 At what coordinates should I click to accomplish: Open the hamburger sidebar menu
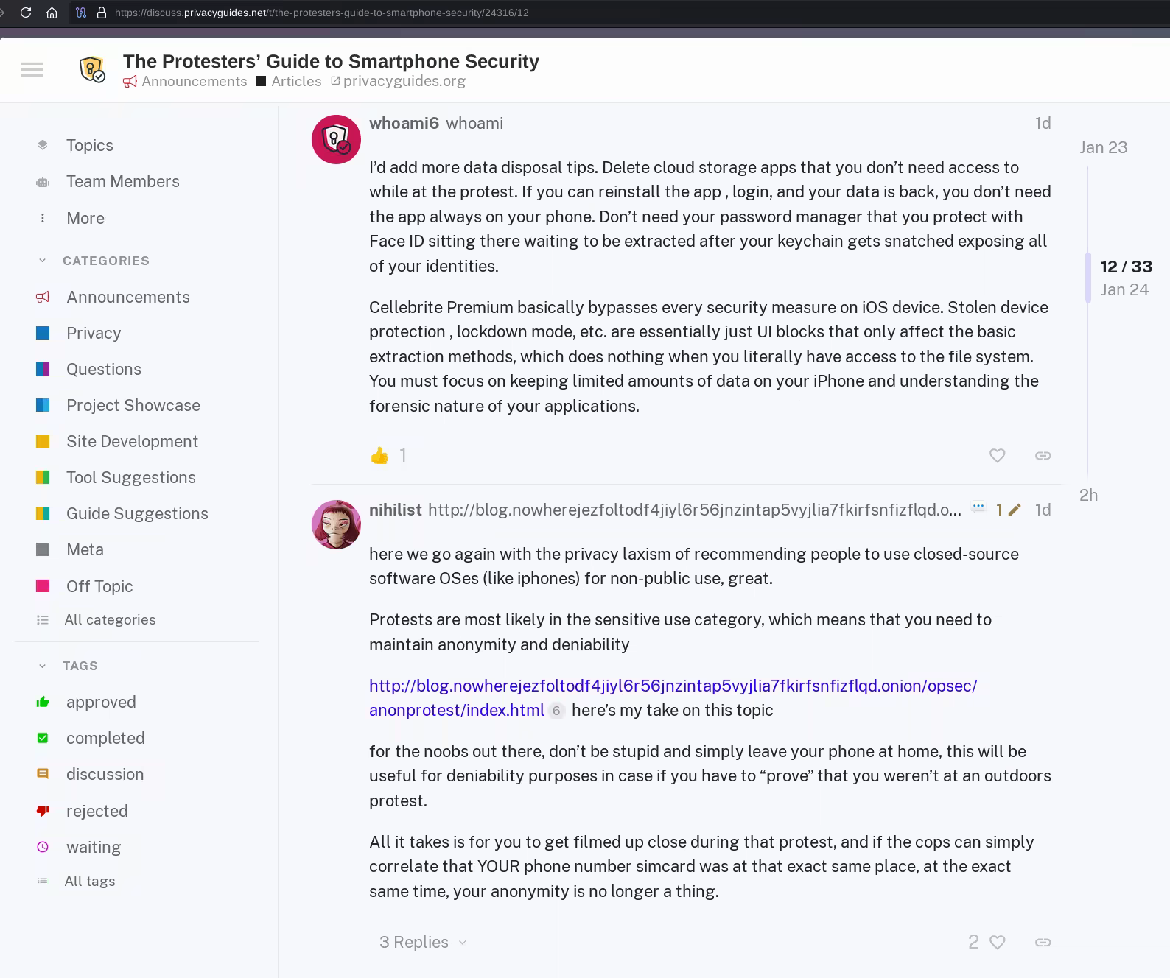[x=32, y=70]
